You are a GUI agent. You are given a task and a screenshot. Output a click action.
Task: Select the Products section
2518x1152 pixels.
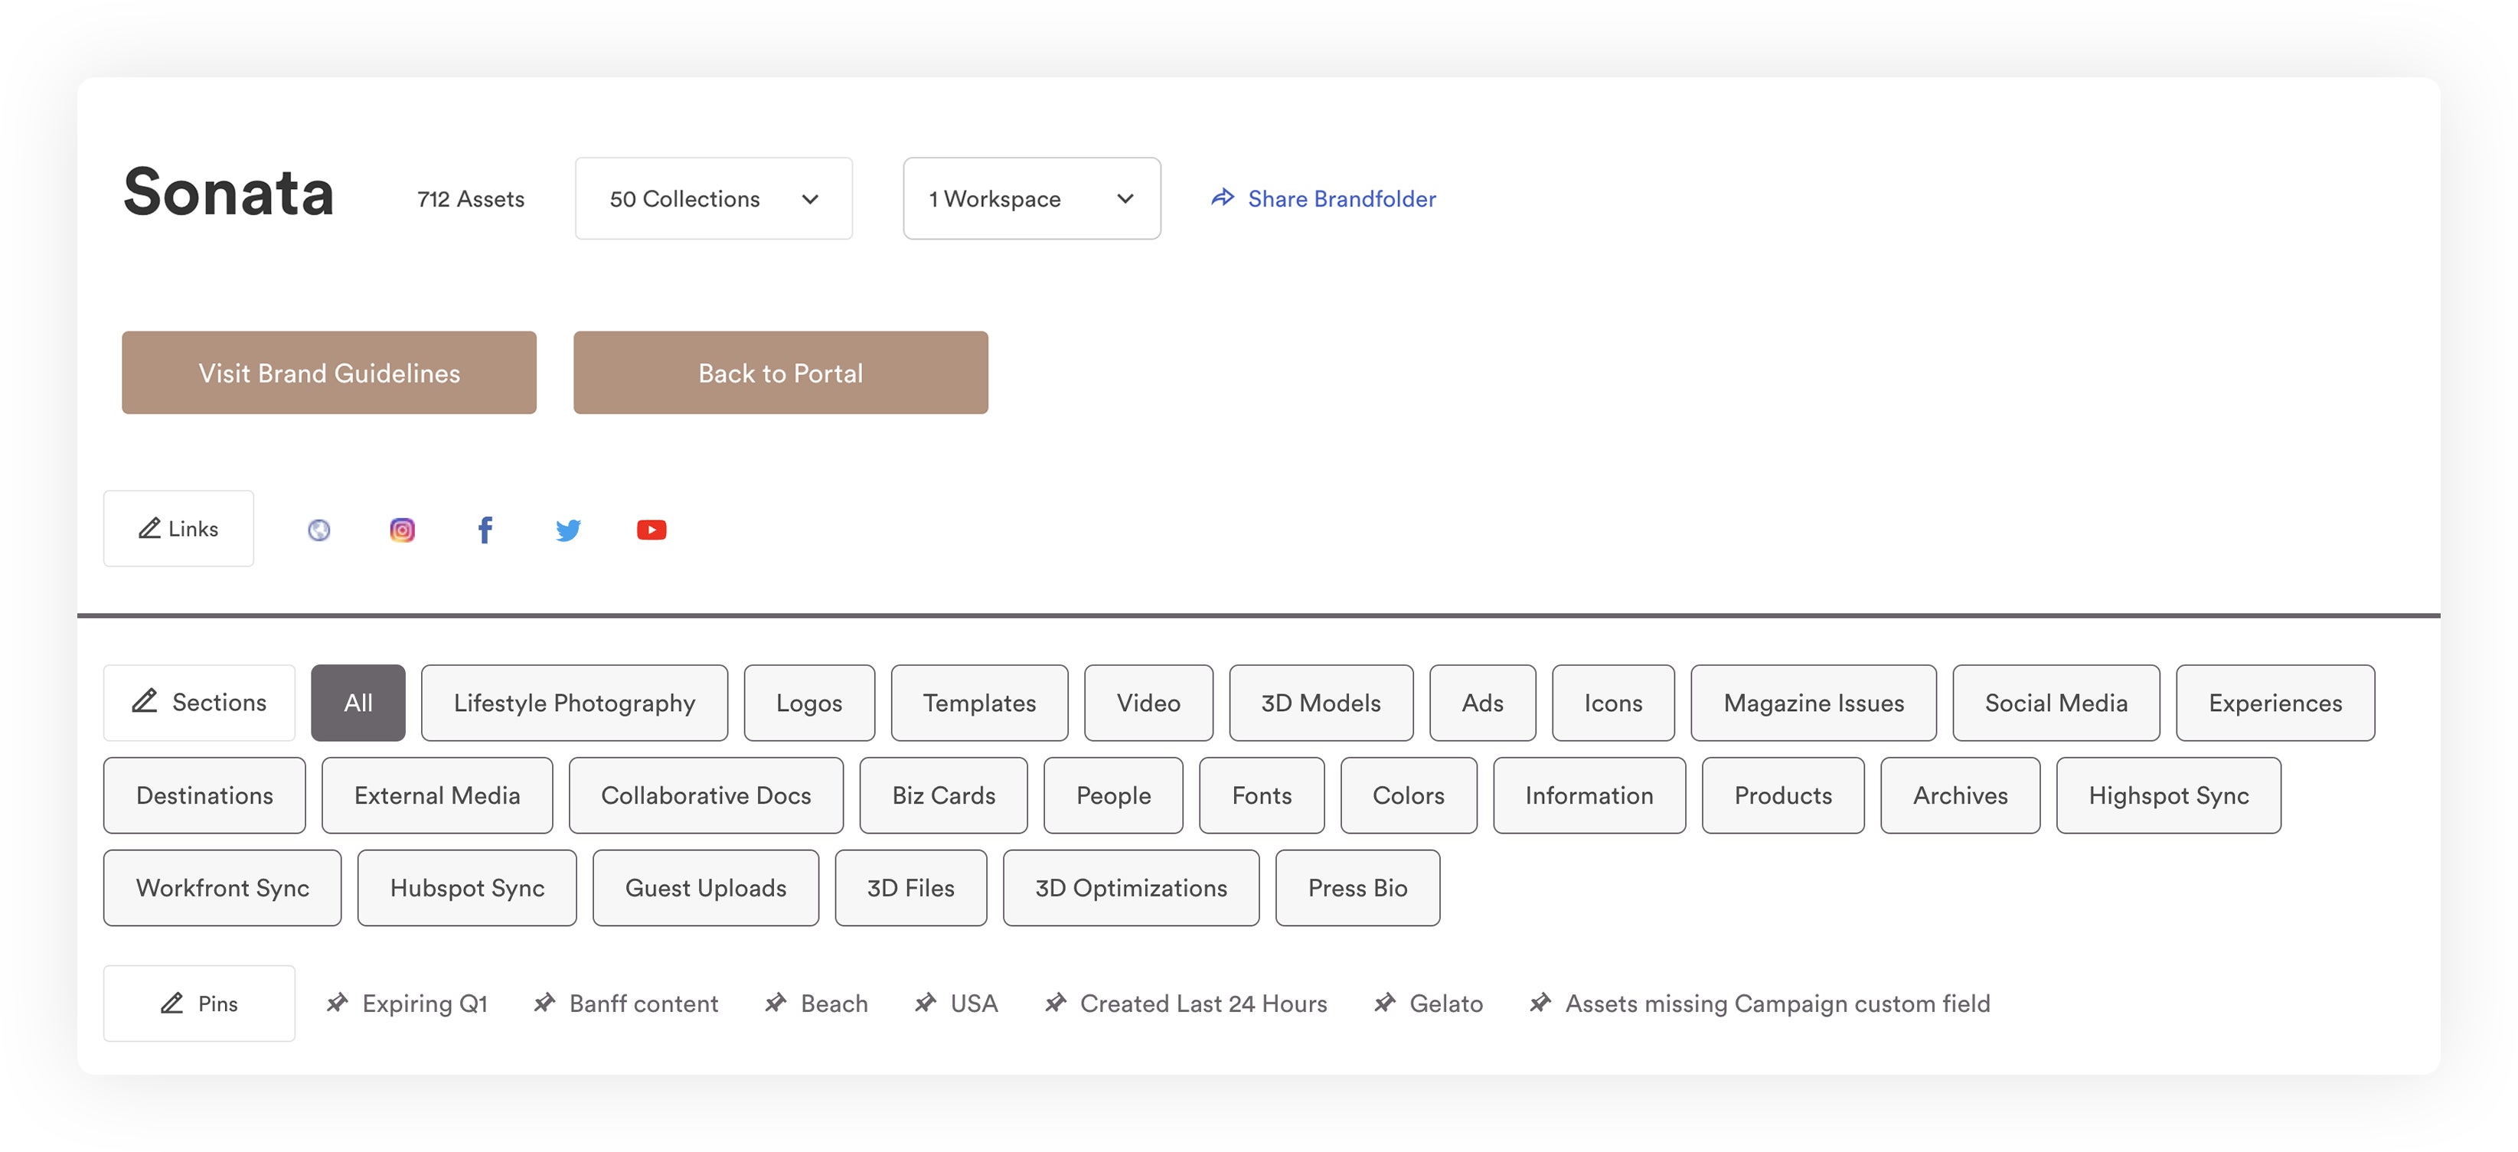1783,795
